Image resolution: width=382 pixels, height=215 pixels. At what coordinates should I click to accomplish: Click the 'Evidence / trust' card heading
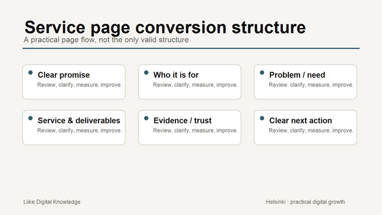[x=183, y=121]
